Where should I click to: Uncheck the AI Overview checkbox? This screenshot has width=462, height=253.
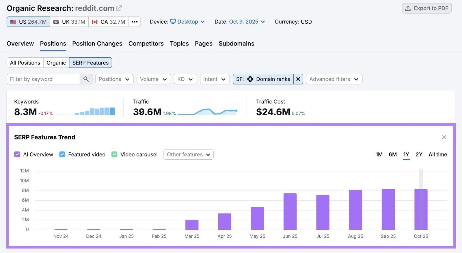(17, 154)
